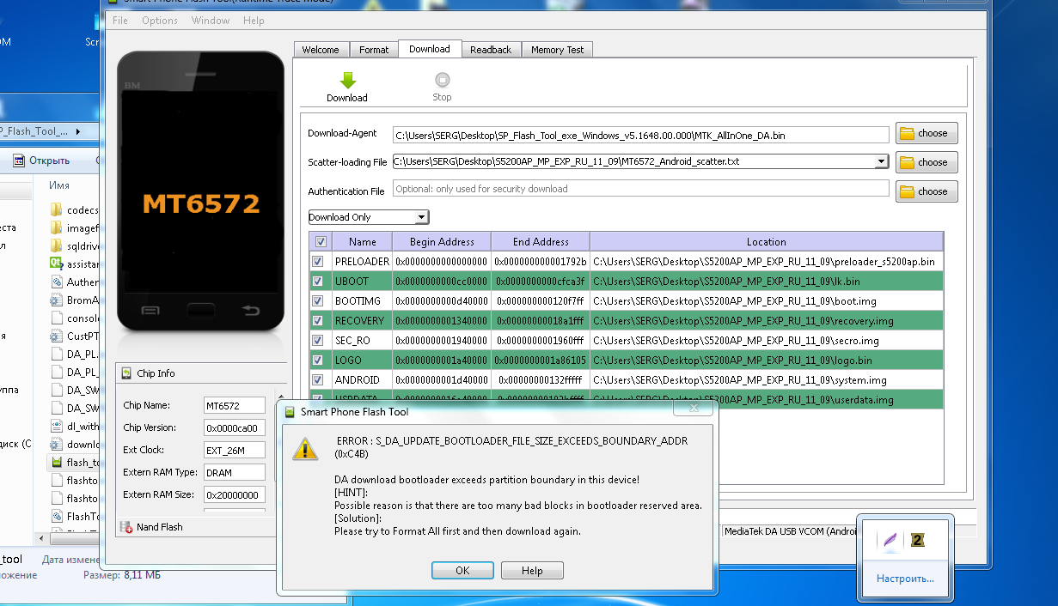Viewport: 1058px width, 606px height.
Task: Toggle the RECOVERY partition checkbox
Action: (x=319, y=321)
